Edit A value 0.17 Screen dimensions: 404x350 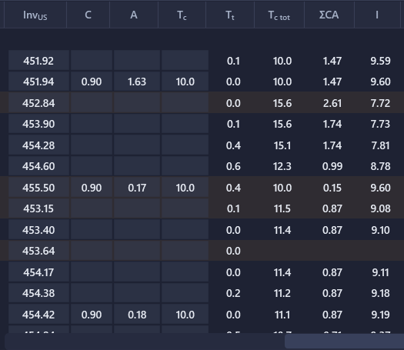click(x=137, y=188)
